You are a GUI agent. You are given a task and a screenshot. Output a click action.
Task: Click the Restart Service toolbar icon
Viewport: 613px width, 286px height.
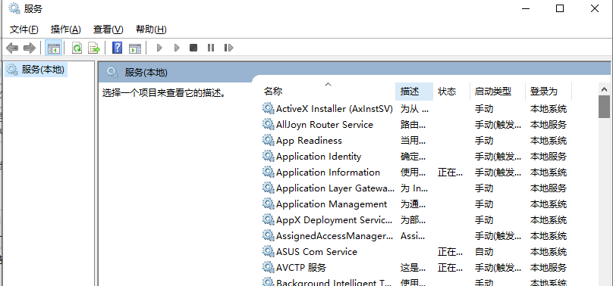click(x=228, y=48)
